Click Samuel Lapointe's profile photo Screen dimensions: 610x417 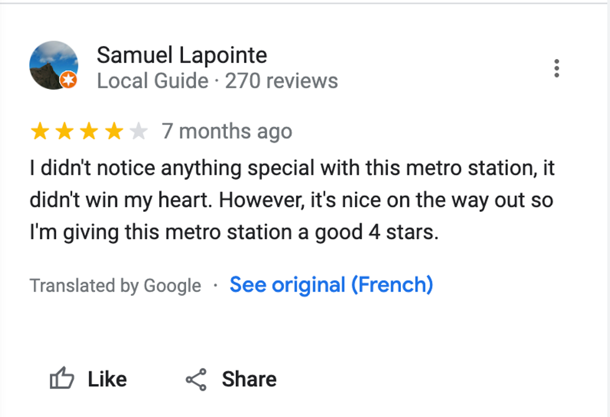coord(54,65)
